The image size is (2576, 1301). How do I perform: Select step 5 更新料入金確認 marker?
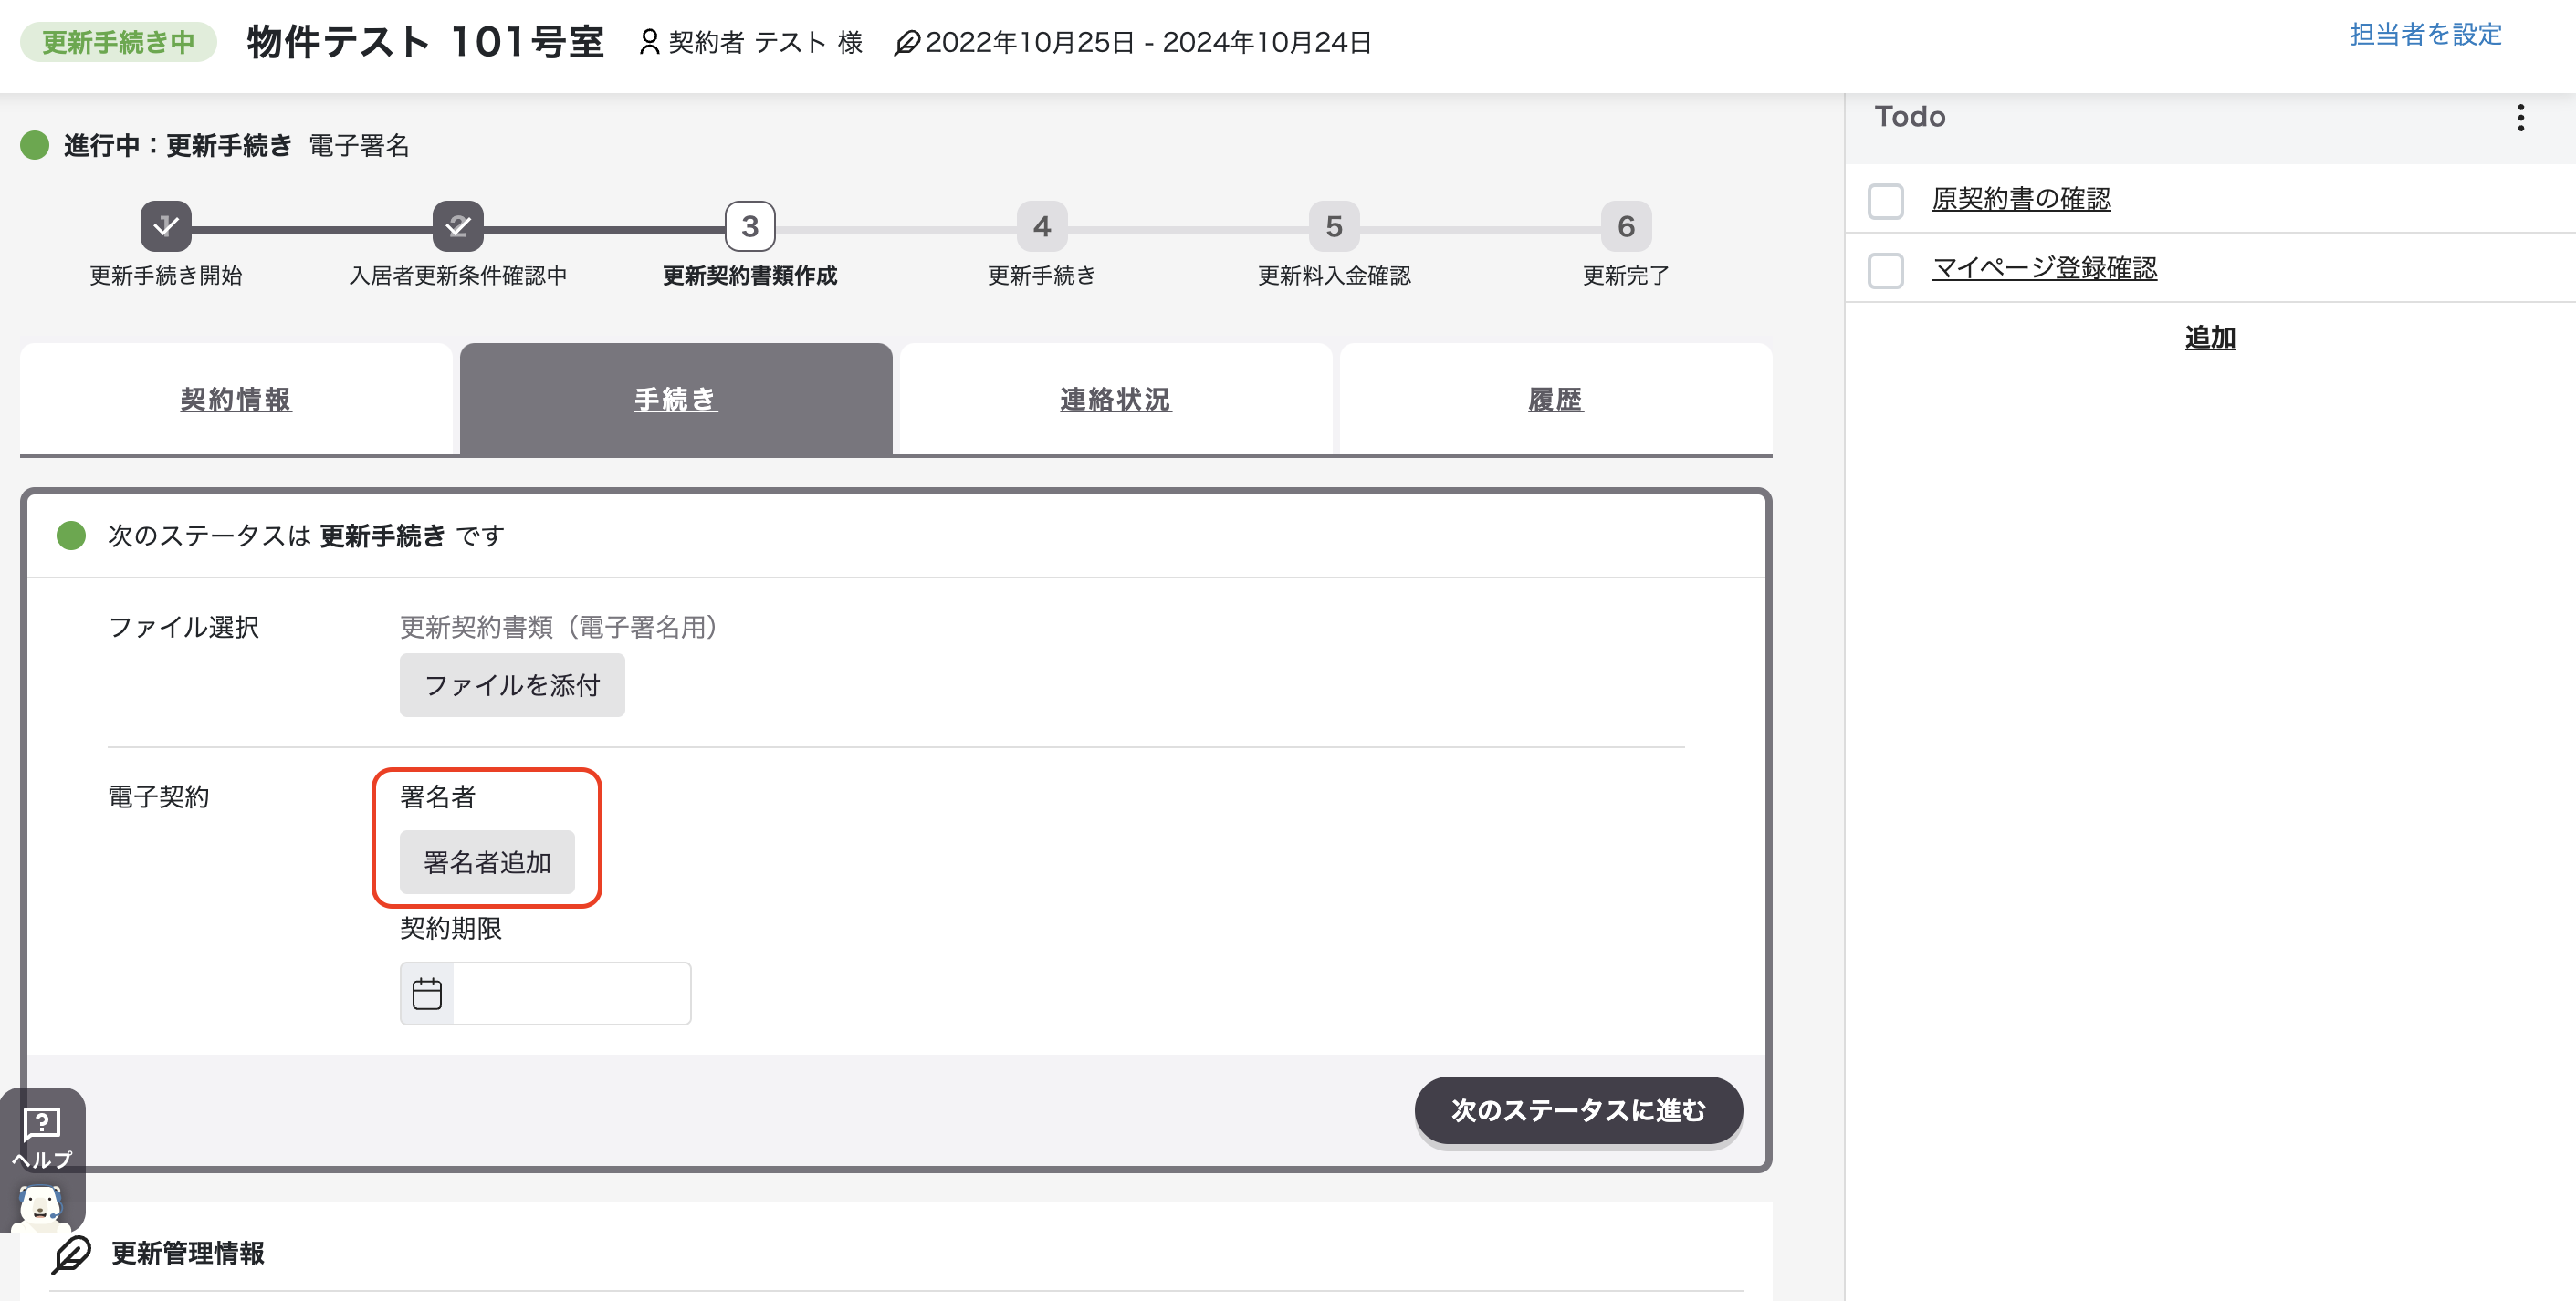coord(1334,227)
